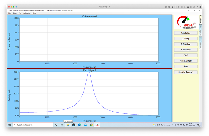209x136 pixels.
Task: Open the volume speaker tray icon
Action: 187,125
